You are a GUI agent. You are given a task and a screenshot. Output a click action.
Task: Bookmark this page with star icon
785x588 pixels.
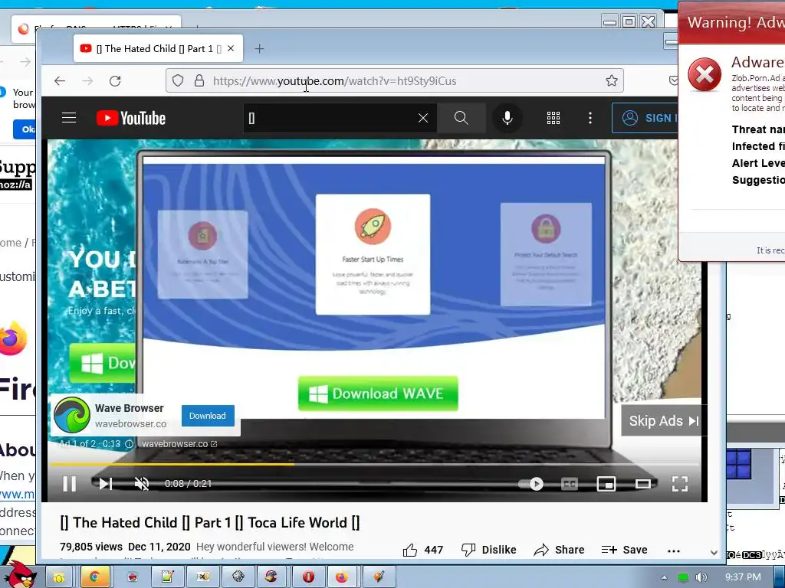point(611,80)
